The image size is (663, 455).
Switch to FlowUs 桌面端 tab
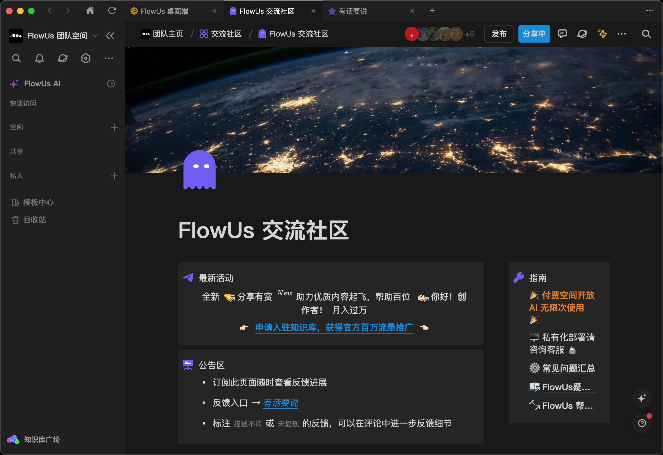click(x=164, y=11)
